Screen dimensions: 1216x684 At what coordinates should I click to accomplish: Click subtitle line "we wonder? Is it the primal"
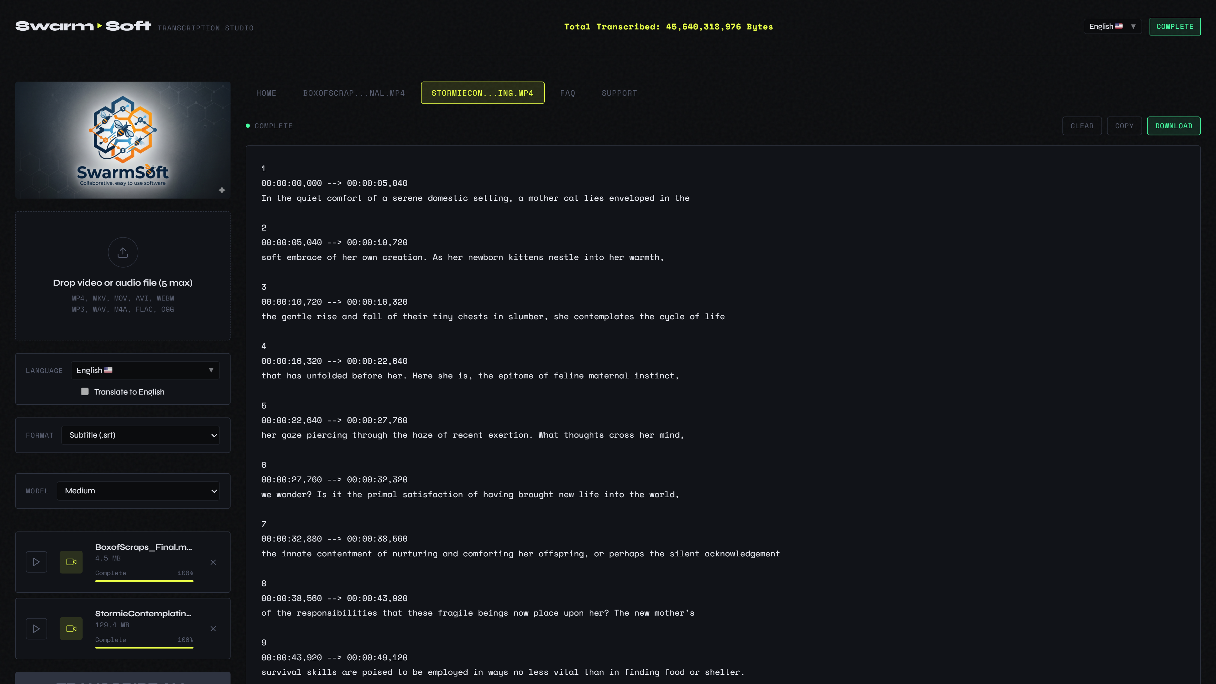click(470, 495)
